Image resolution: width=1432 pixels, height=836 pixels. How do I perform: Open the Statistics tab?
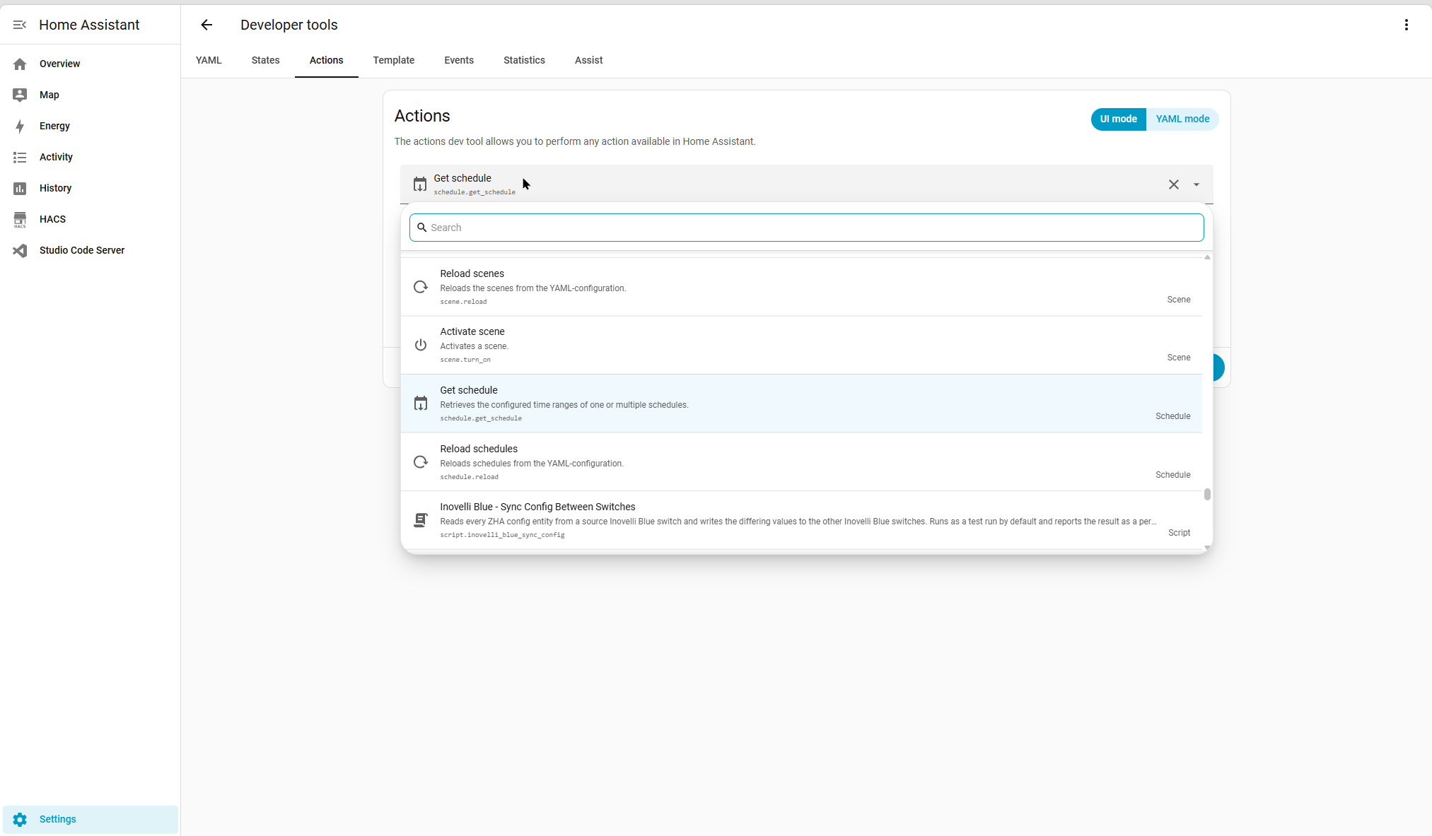tap(524, 60)
